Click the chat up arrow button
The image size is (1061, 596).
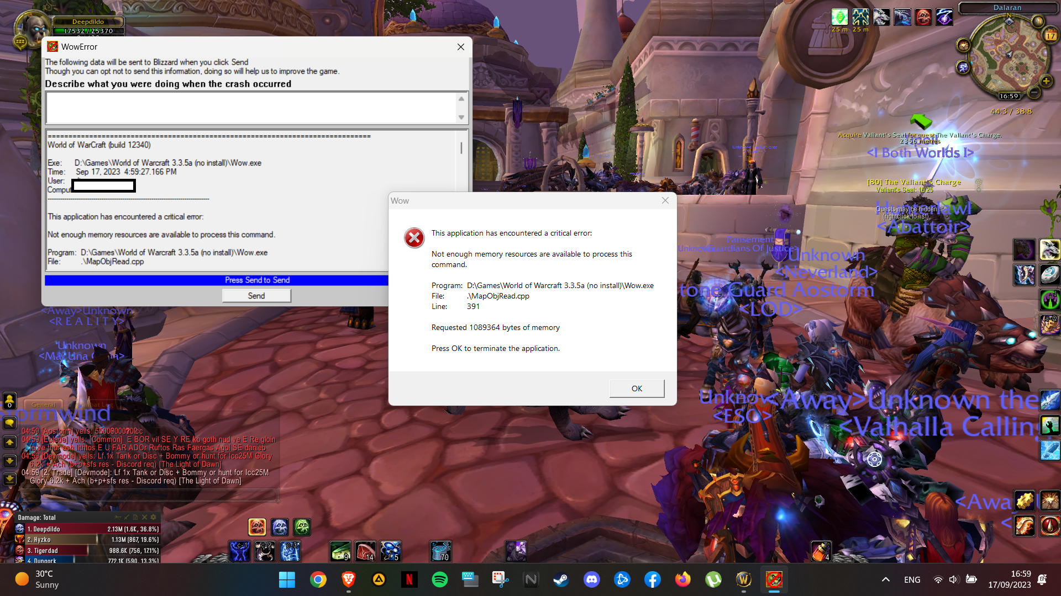[9, 442]
